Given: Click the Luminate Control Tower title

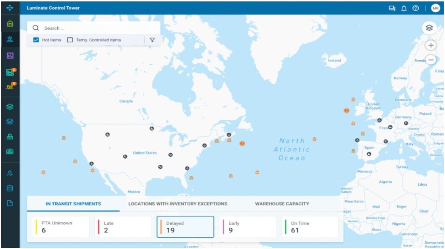Looking at the screenshot, I should [x=53, y=8].
